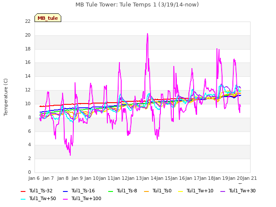Click the yellow Tul1_Tw+10 legend swatch
The height and width of the screenshot is (207, 276).
pos(181,191)
